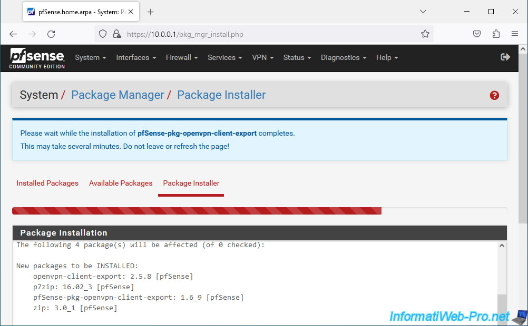Select the pfSense.home.arpa browser tab
528x326 pixels.
tap(81, 12)
